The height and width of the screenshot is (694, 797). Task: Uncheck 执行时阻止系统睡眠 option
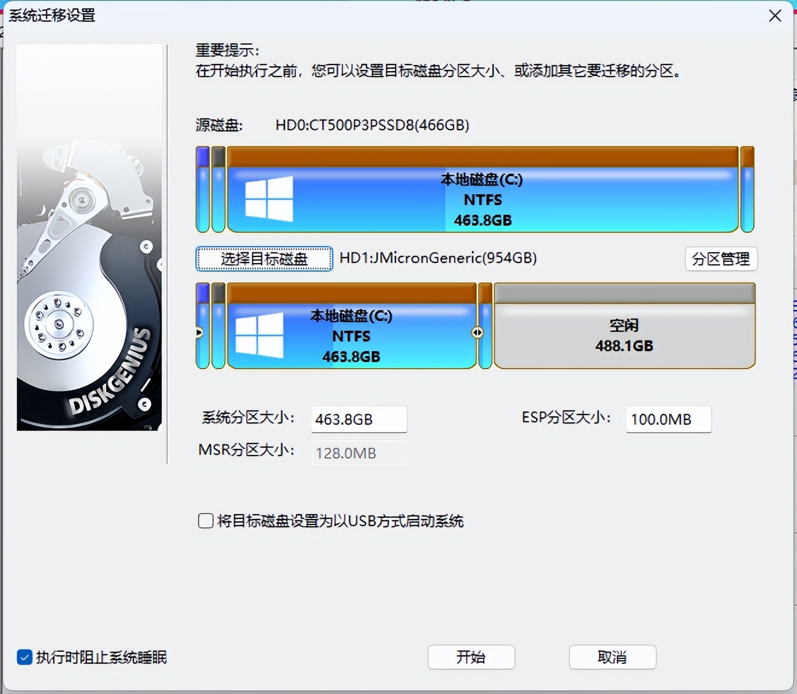point(24,657)
